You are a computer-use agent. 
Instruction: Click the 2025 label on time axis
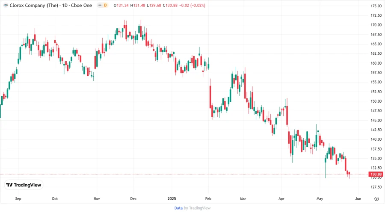[x=172, y=198]
